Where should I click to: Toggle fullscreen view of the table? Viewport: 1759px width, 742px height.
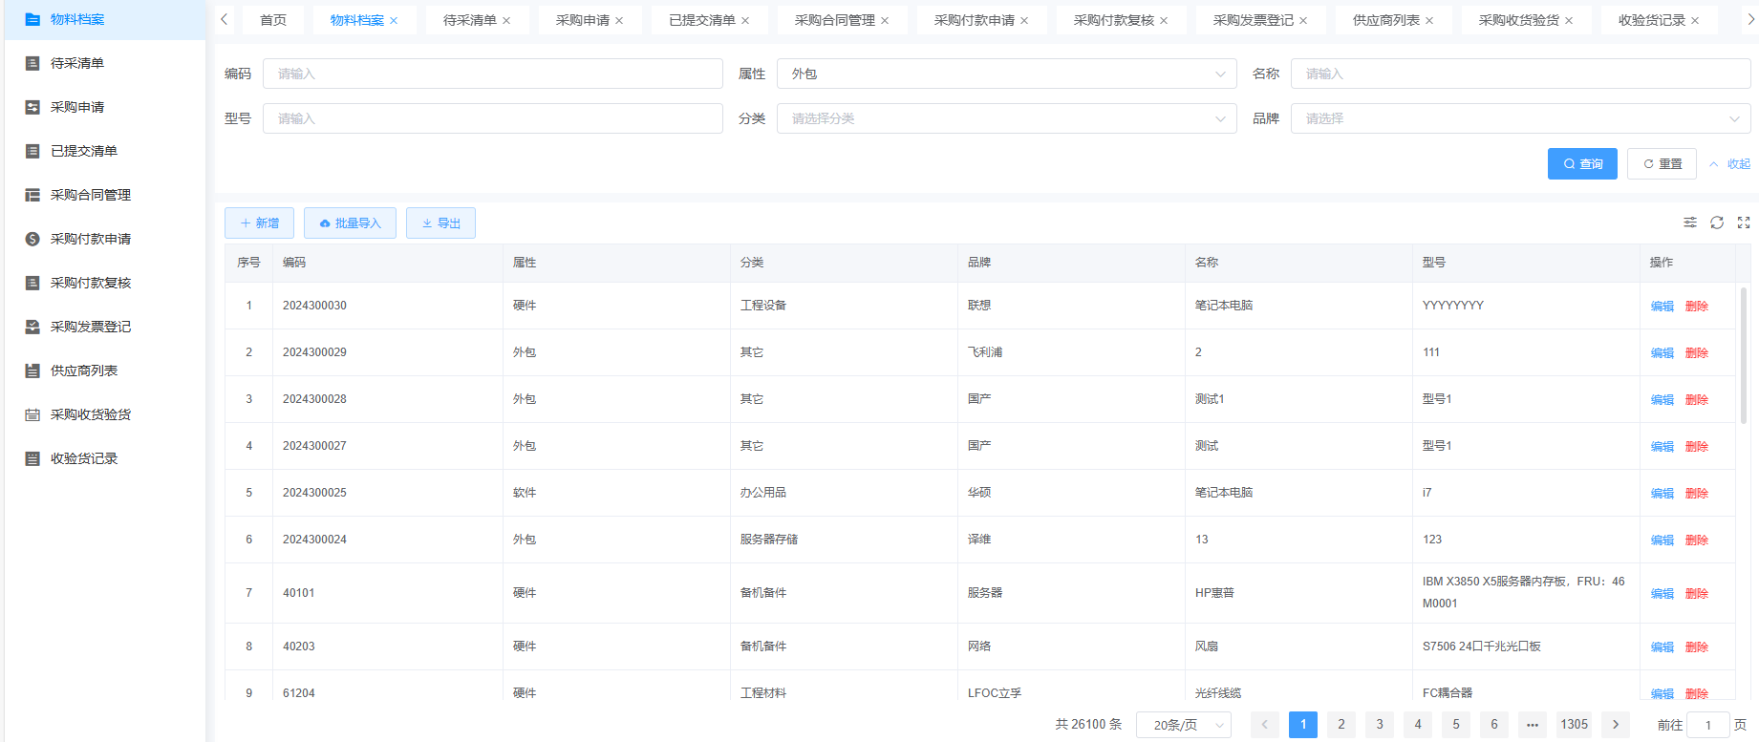pos(1743,223)
